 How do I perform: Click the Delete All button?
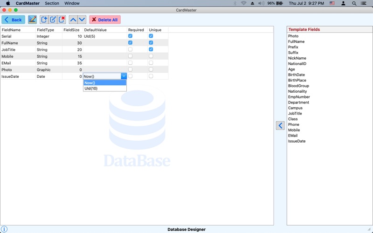[x=105, y=20]
